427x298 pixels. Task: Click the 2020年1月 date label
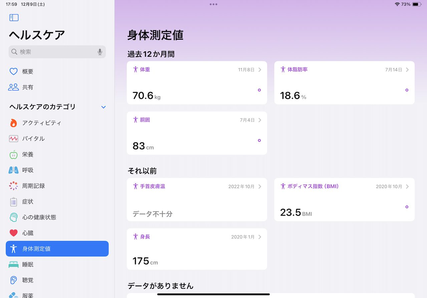pos(243,237)
